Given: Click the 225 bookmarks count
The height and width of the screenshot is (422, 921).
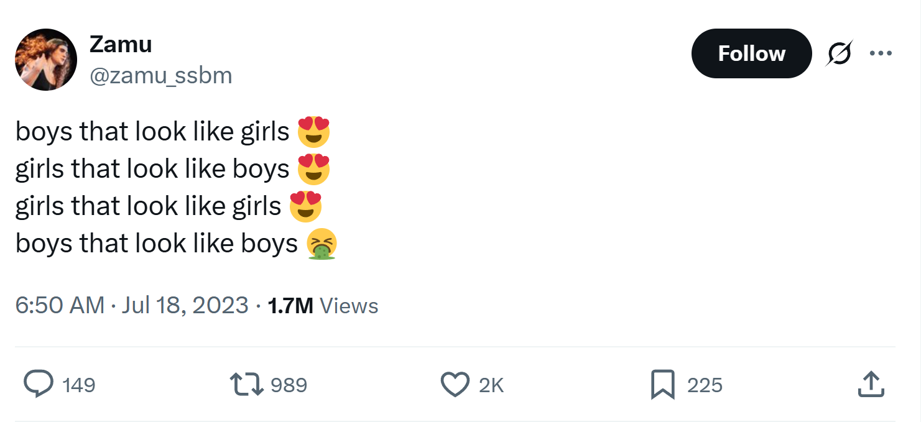Looking at the screenshot, I should click(705, 385).
